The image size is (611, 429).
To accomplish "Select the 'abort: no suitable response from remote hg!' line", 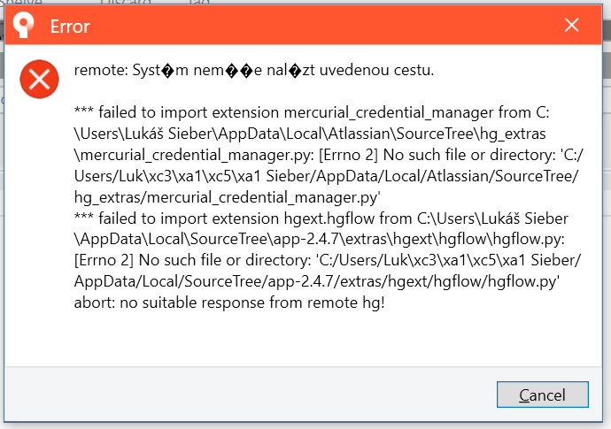I will pos(229,303).
